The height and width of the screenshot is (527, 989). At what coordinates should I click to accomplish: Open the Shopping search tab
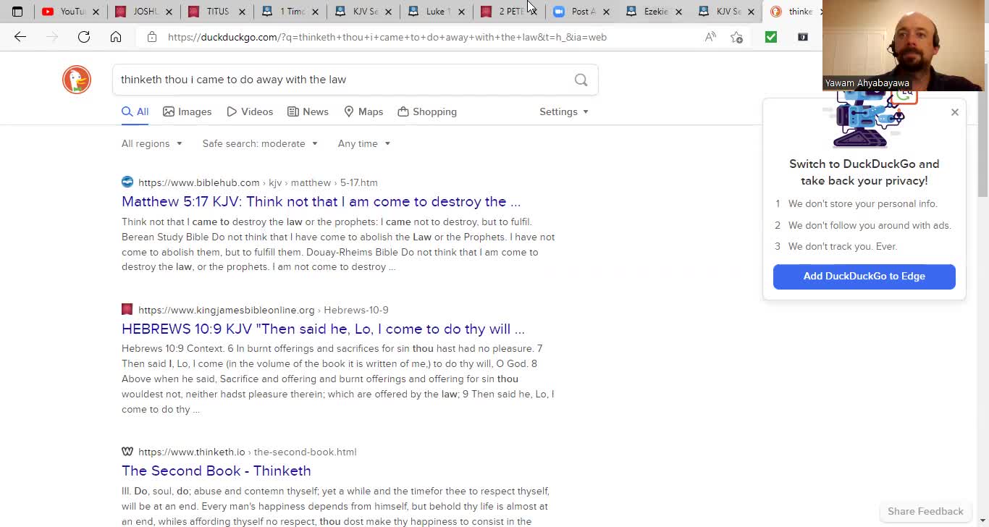click(x=427, y=111)
